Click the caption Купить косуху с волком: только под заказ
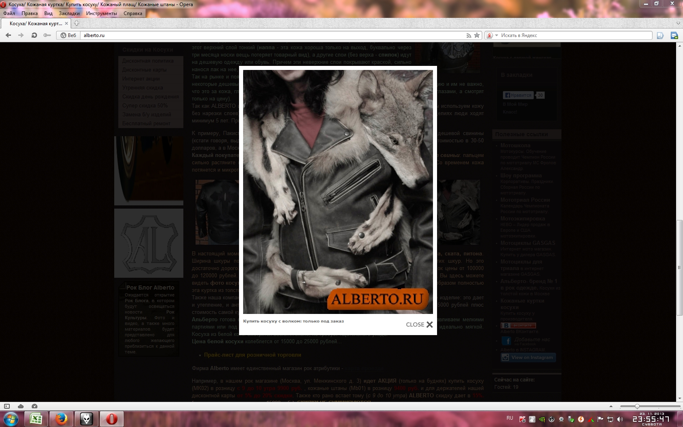This screenshot has width=683, height=427. [294, 321]
